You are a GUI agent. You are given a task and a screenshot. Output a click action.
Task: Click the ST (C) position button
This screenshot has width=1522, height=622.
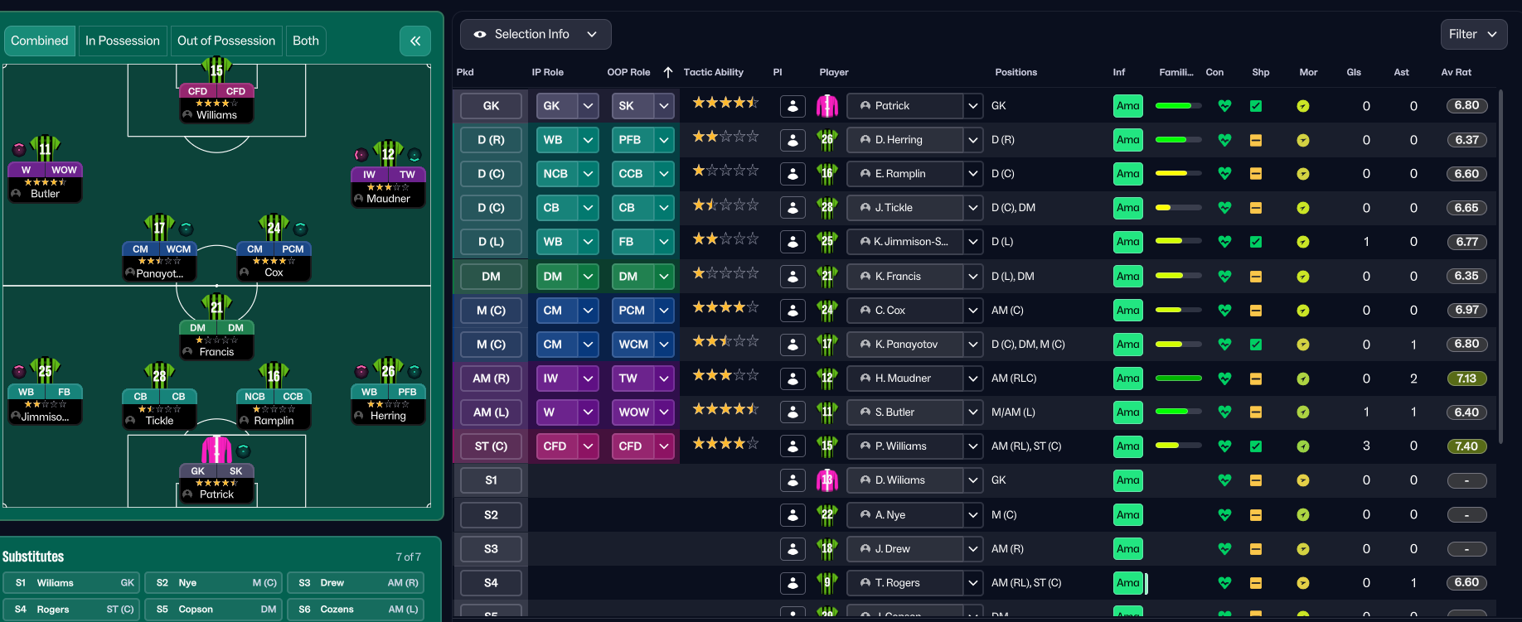[491, 446]
